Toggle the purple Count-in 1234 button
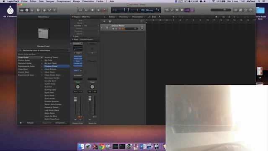 pos(187,10)
